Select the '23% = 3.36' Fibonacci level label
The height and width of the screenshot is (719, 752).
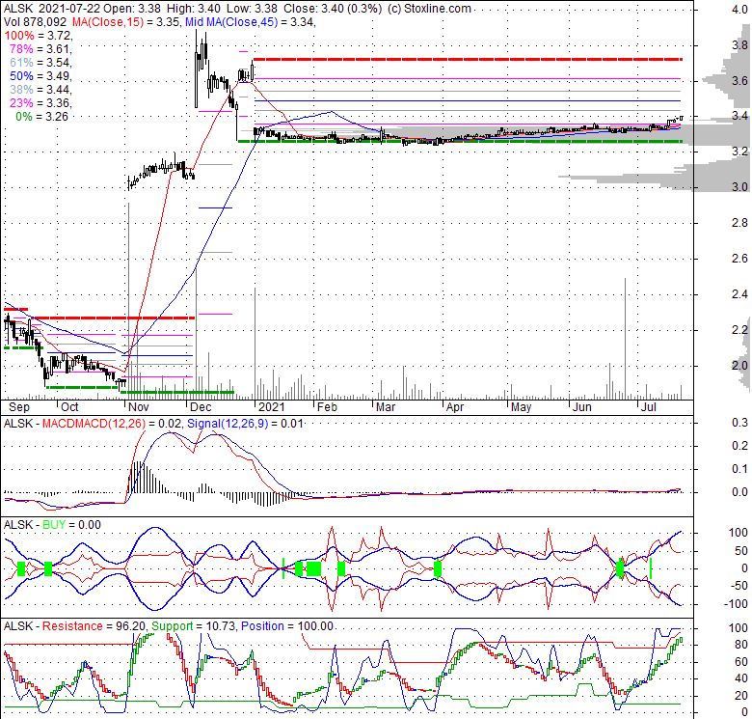coord(40,102)
